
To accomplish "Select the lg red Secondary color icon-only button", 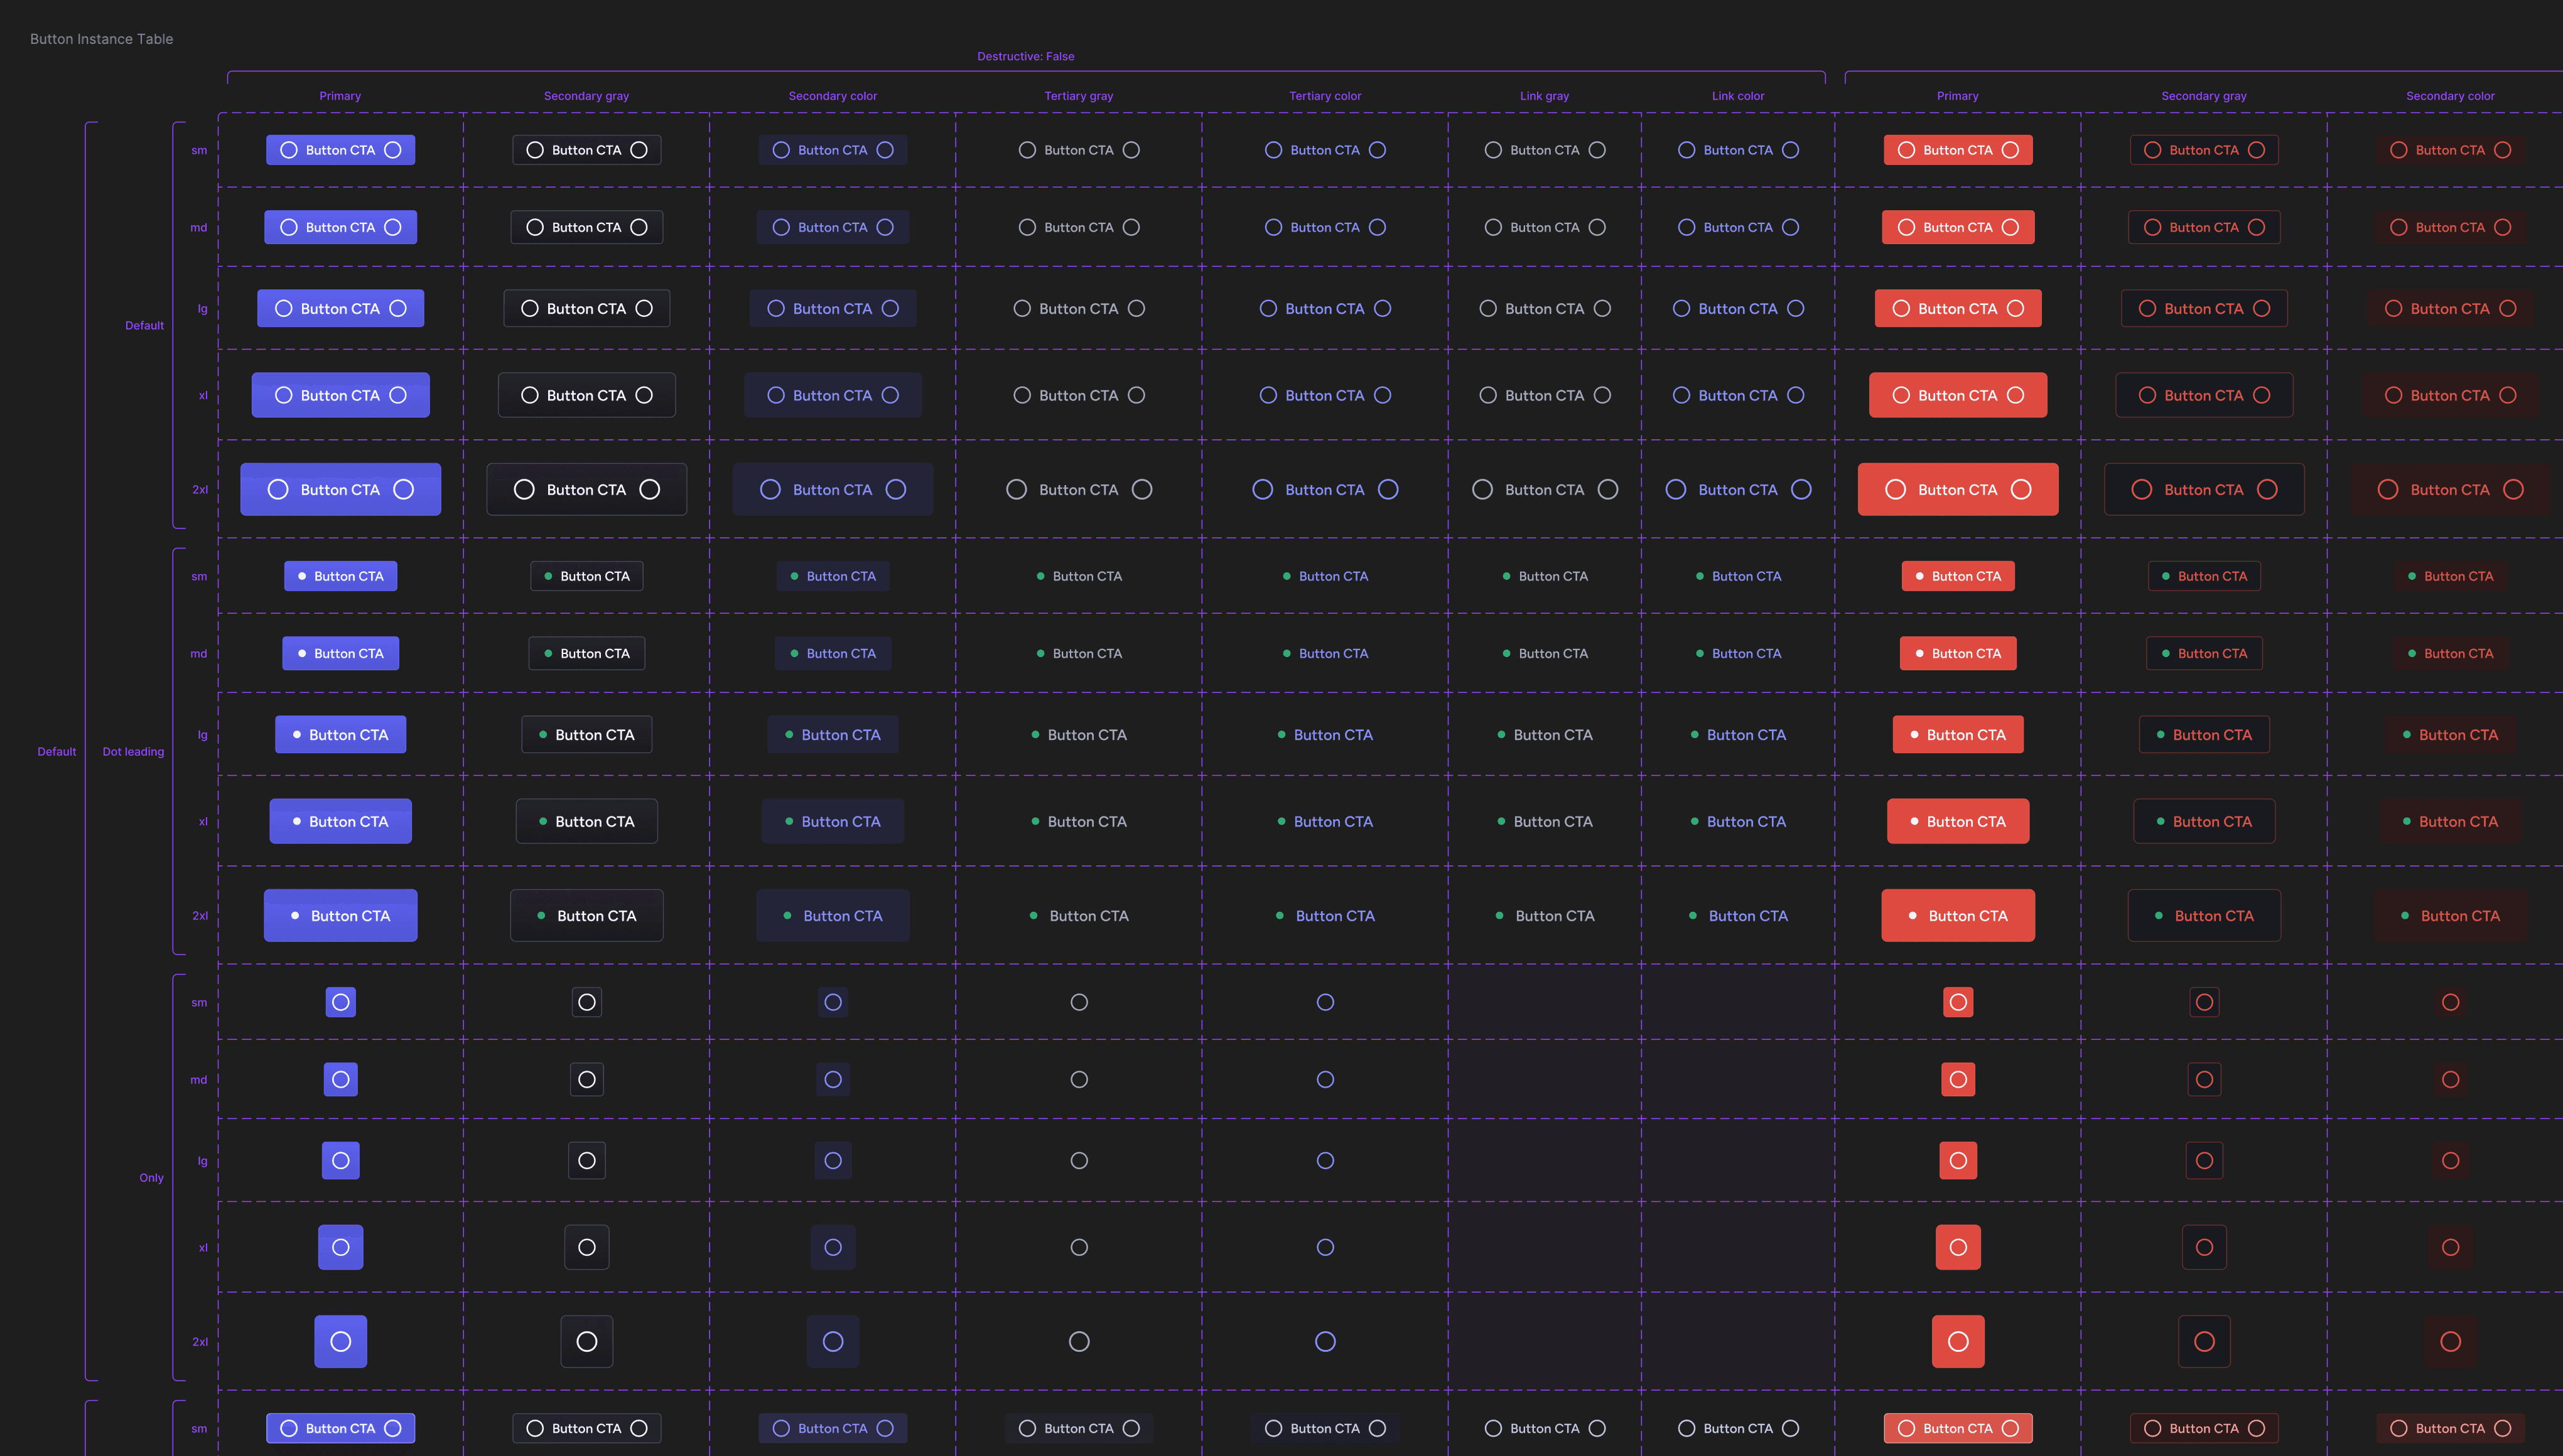I will 2450,1160.
